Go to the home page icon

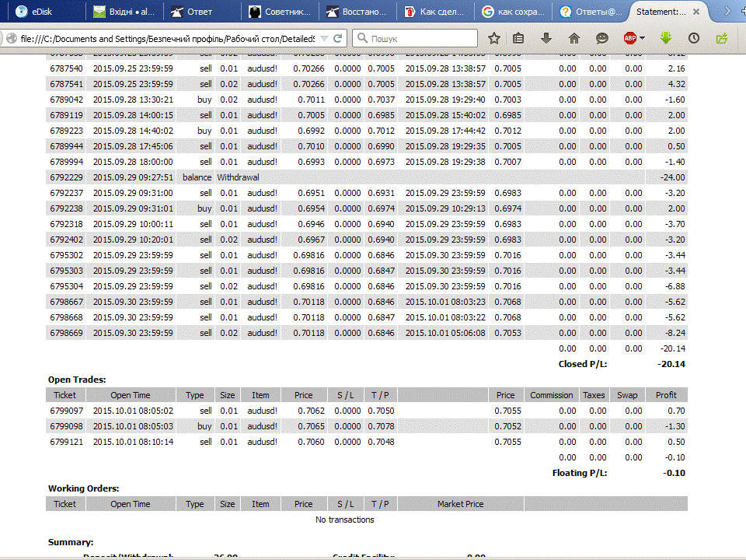tap(574, 38)
